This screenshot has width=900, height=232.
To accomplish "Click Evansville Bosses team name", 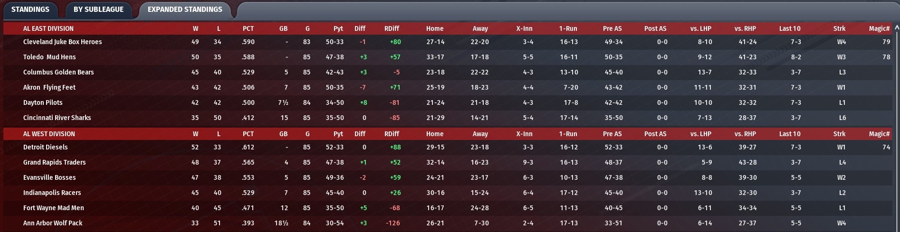I will click(x=49, y=177).
